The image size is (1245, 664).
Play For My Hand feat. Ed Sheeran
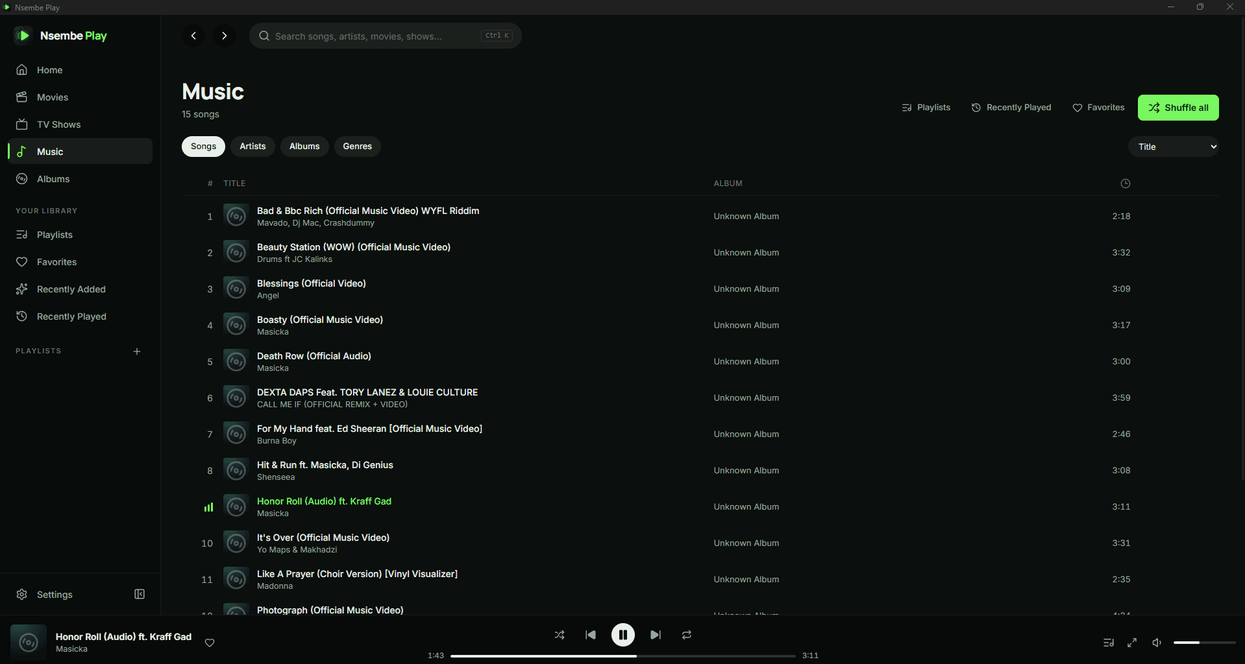700,434
